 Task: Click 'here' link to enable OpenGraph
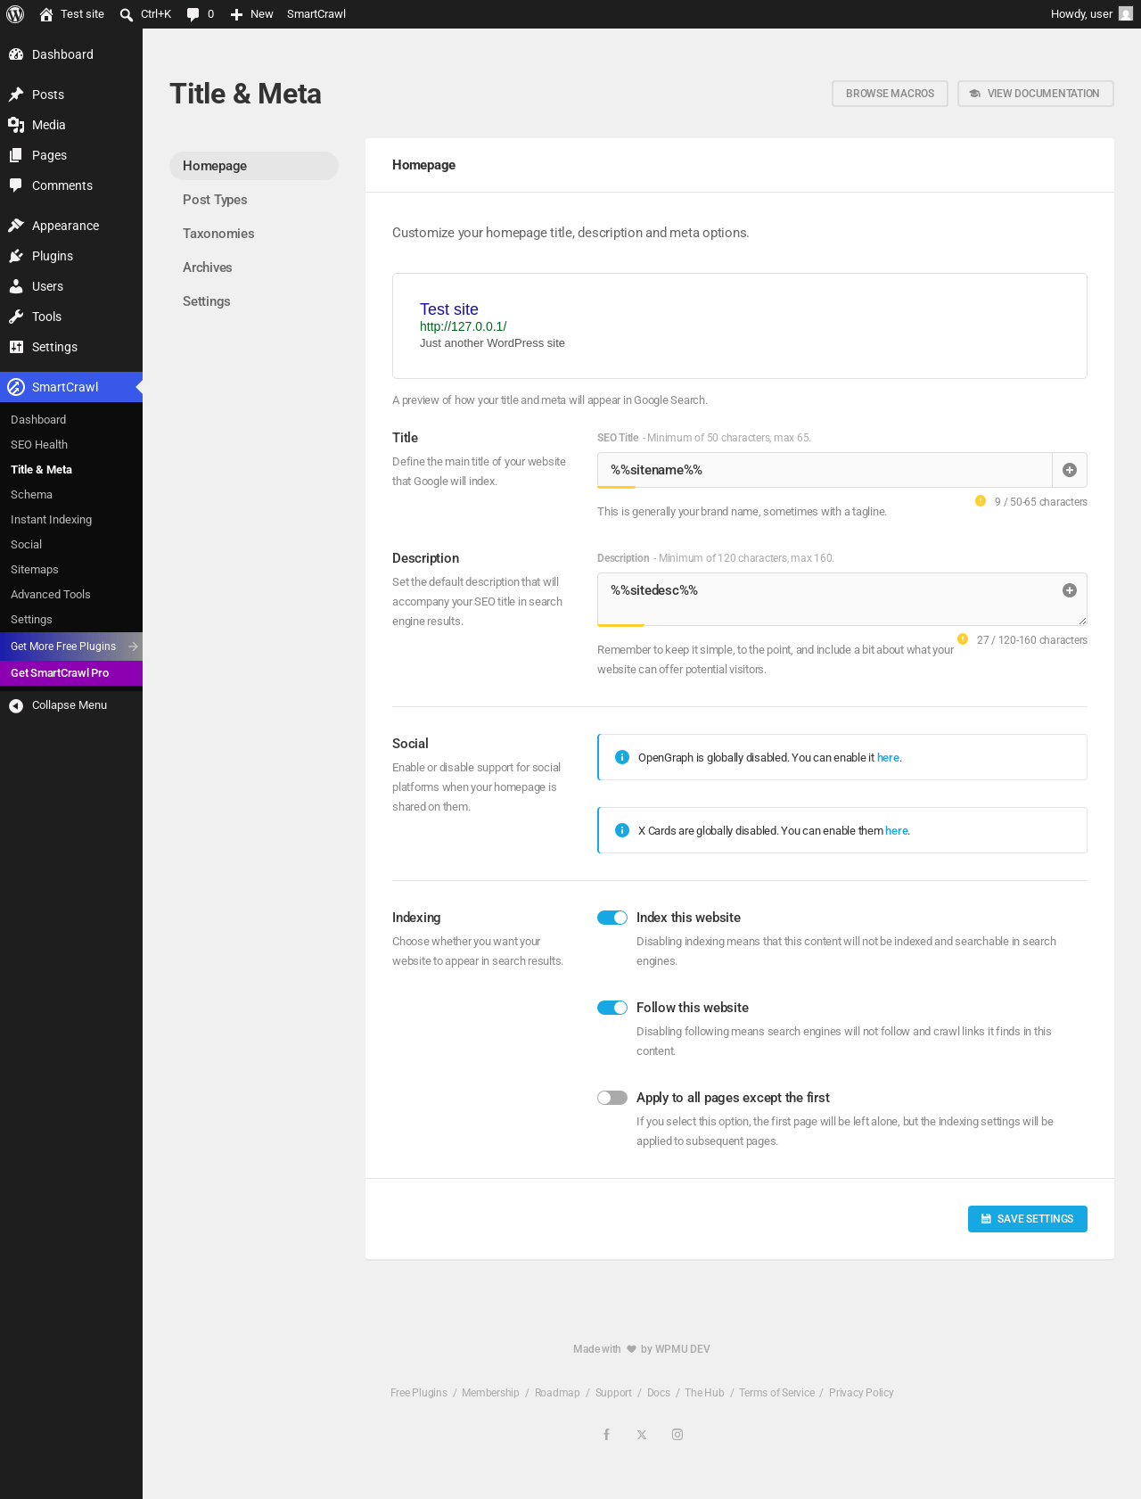888,758
